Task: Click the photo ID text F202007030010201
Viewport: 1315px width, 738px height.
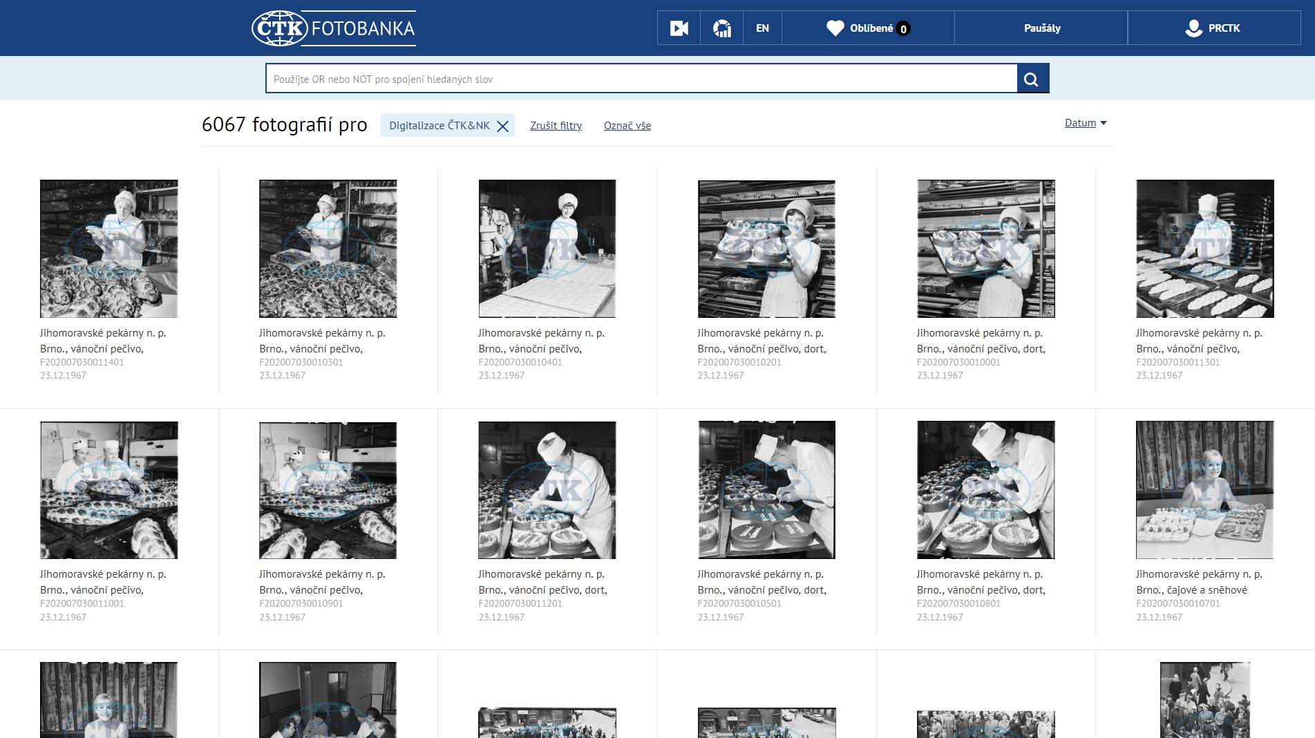Action: tap(739, 362)
